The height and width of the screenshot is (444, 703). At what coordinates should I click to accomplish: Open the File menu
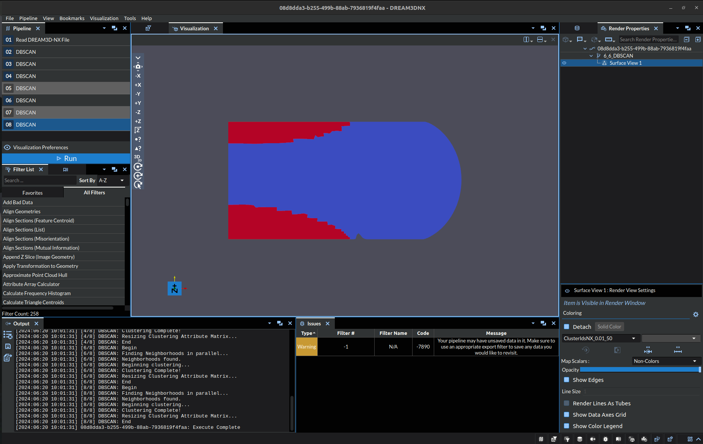(x=10, y=18)
